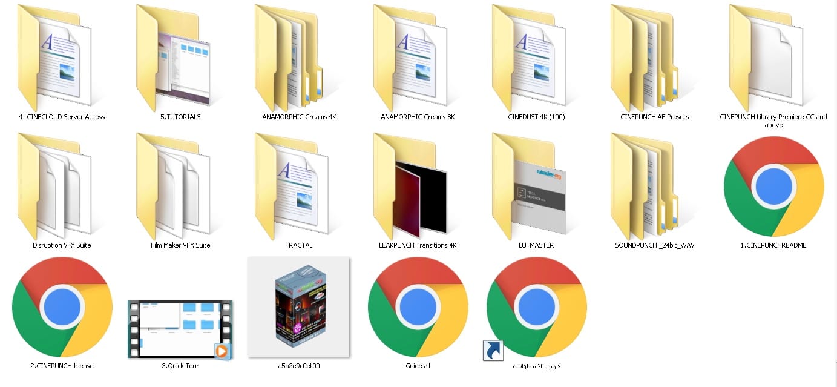Select the Chrome icon of Guide all
Screen dimensions: 837x387
click(418, 307)
